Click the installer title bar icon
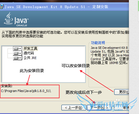Screen dimensions: 139x114 pyautogui.click(x=1, y=7)
